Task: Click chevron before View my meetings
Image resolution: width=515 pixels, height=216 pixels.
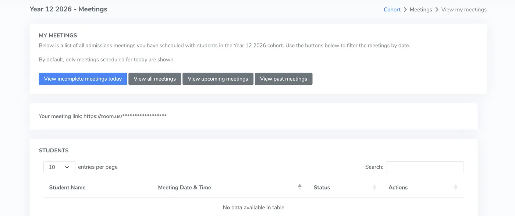Action: 437,10
